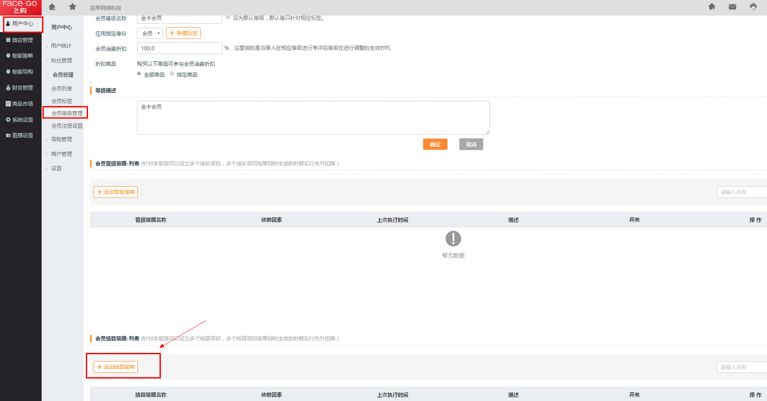Open customer service headset icon
767x401 pixels.
point(753,7)
